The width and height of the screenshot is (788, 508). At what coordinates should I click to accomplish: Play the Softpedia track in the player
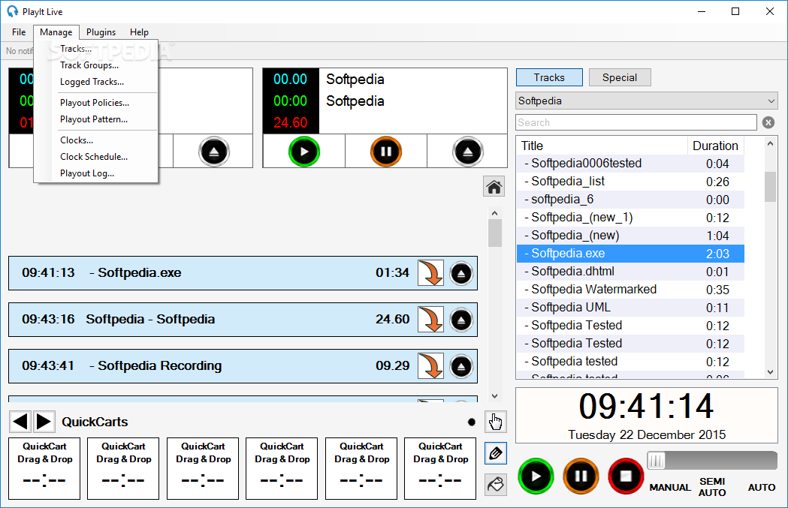(x=304, y=151)
